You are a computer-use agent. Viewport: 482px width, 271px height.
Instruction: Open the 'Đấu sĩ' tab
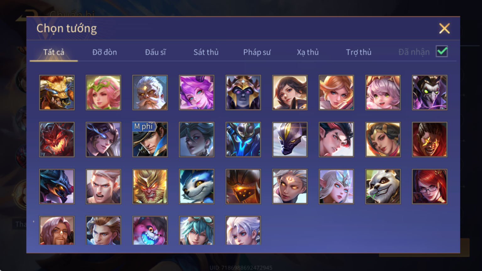pos(155,52)
